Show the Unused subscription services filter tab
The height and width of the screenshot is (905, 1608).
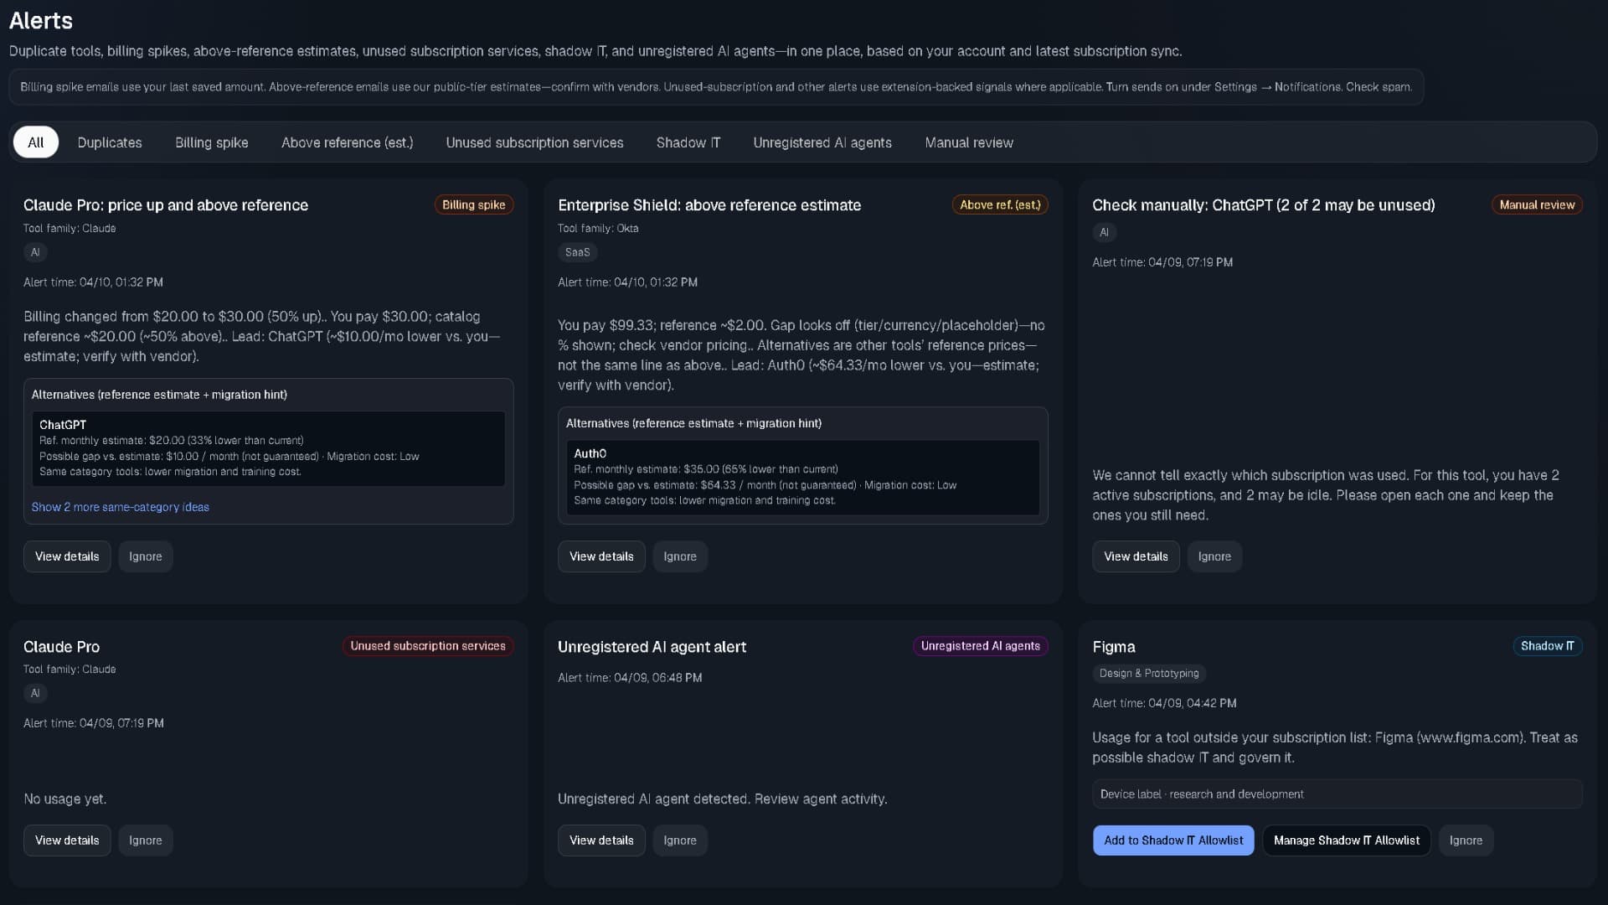coord(534,142)
